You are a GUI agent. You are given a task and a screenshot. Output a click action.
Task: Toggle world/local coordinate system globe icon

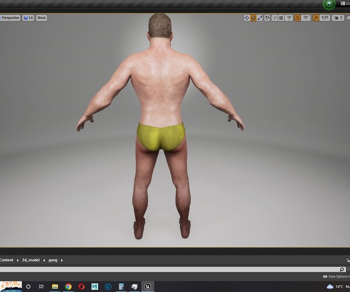(267, 18)
